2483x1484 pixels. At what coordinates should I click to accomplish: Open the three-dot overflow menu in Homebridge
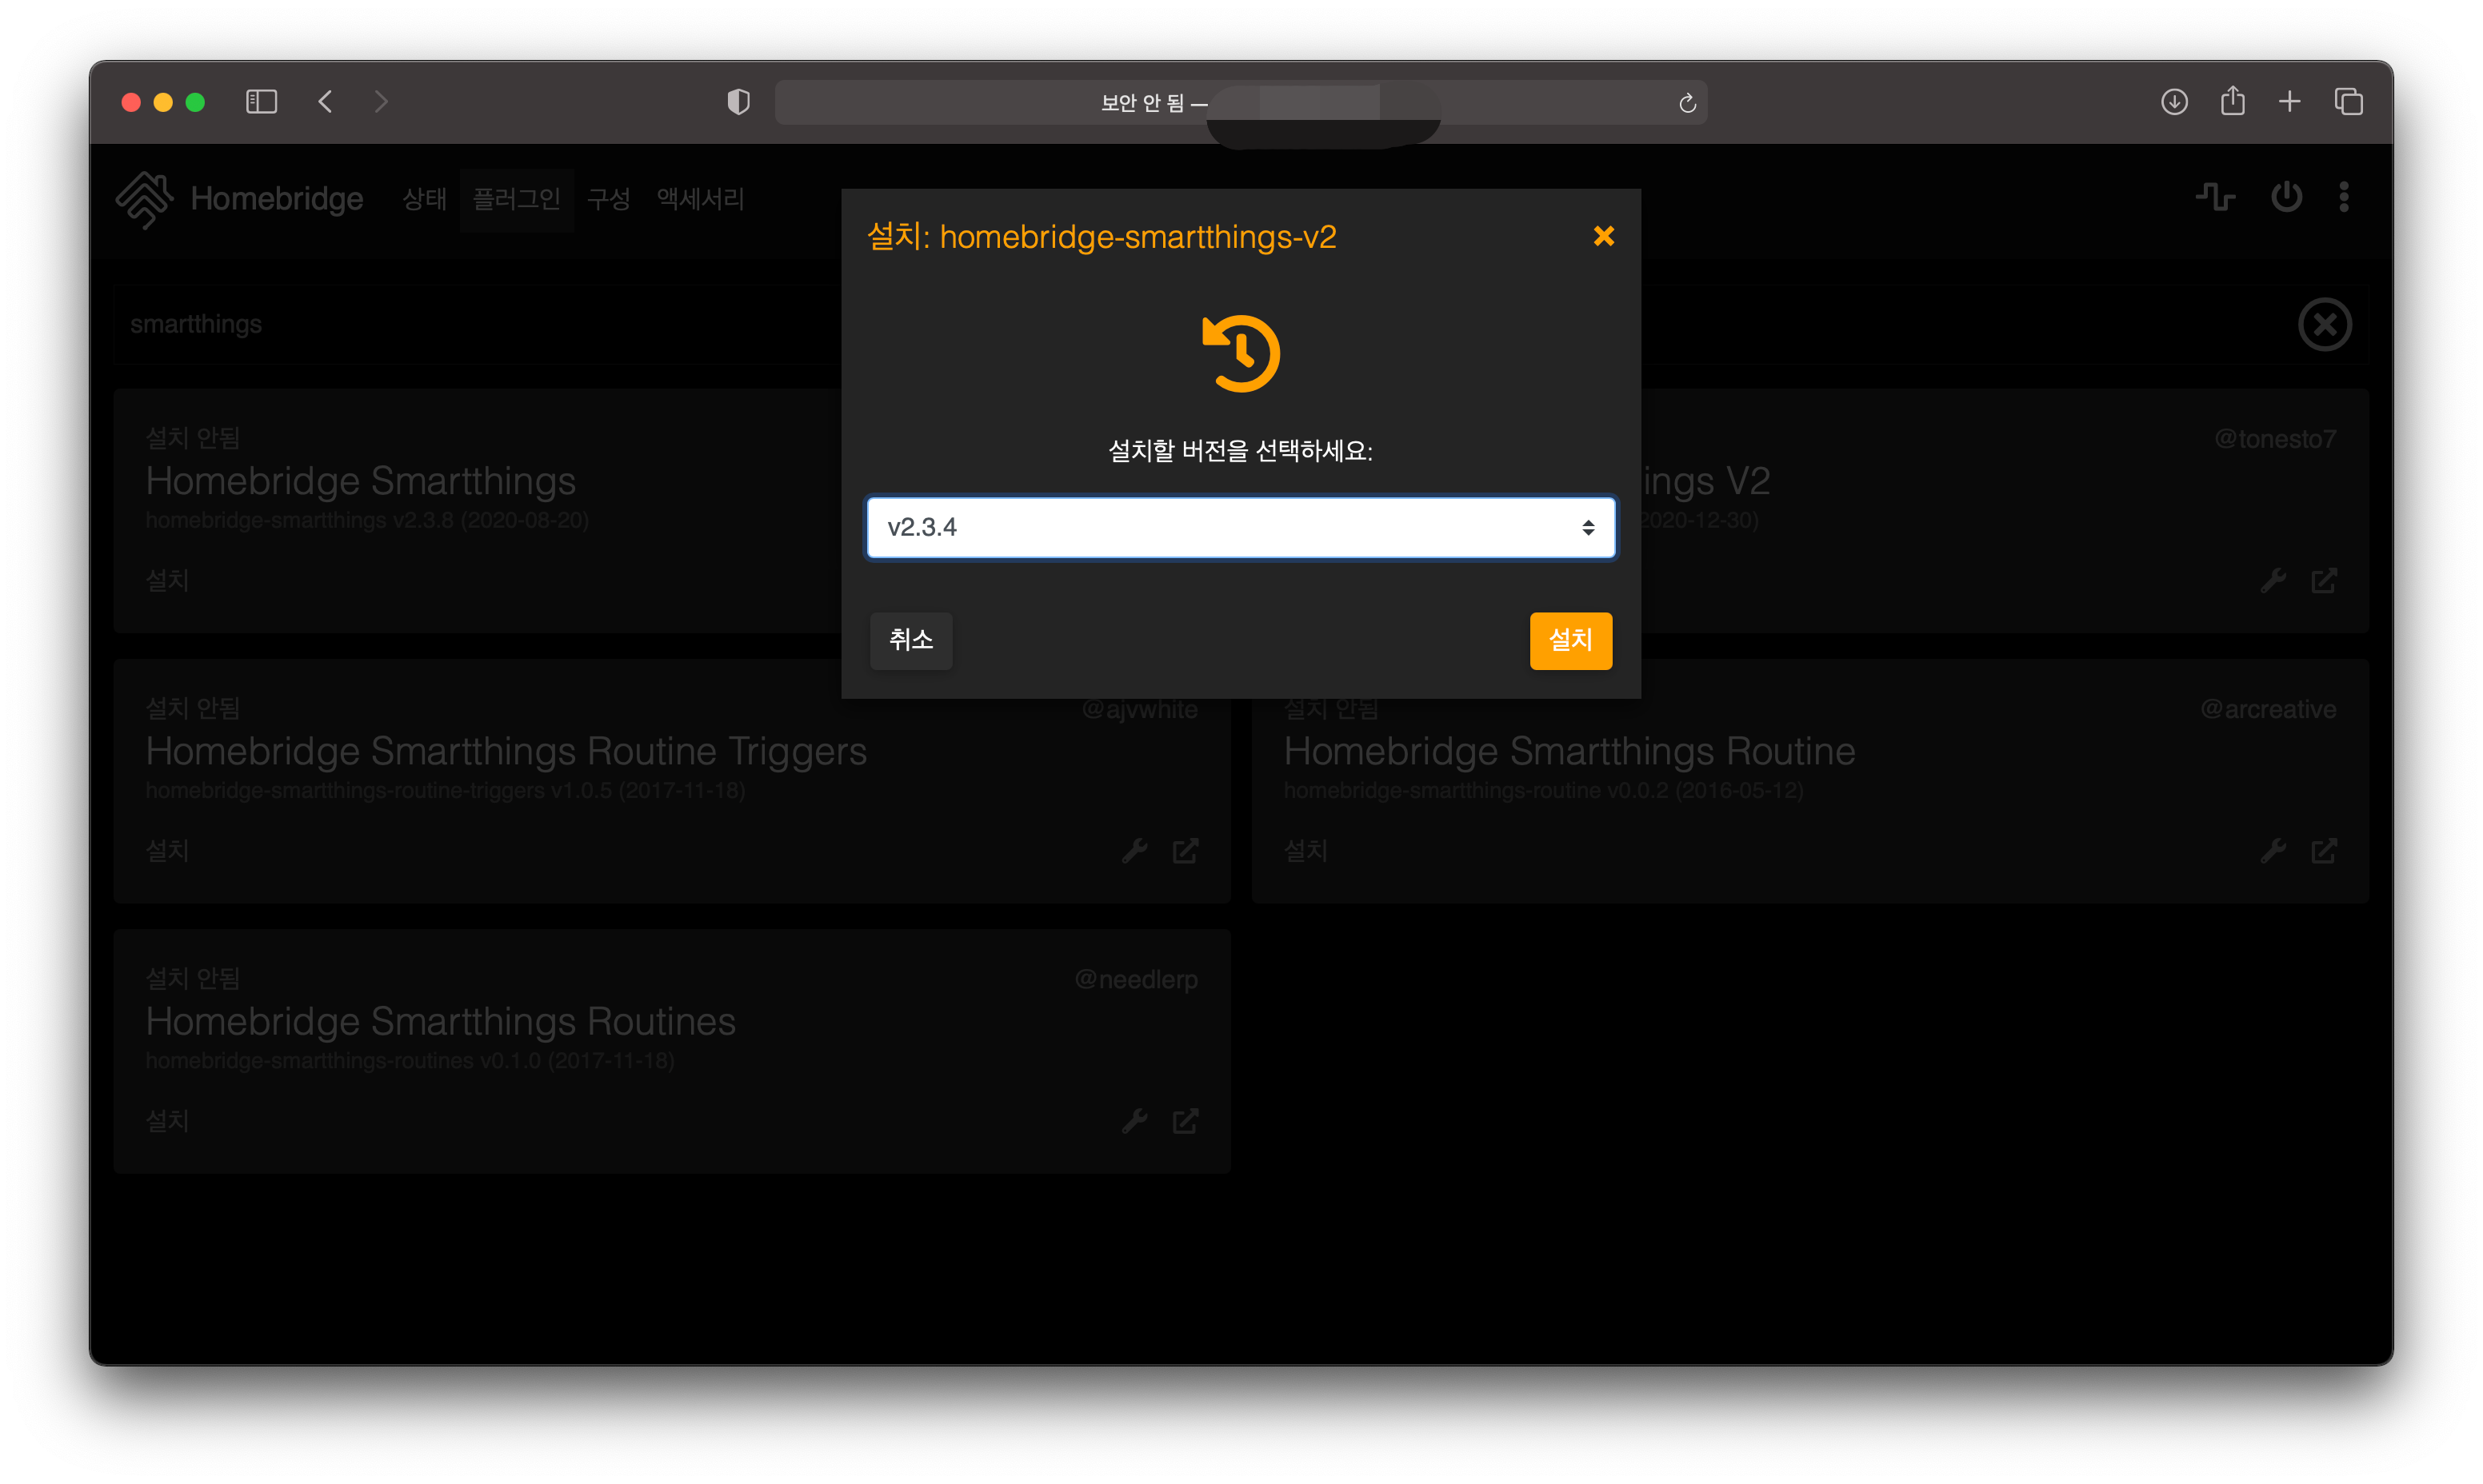pos(2344,197)
